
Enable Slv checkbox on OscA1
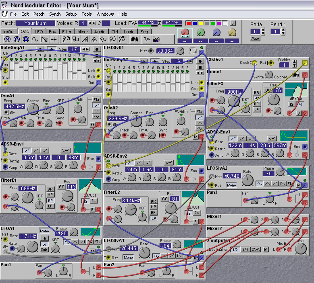[x=6, y=112]
